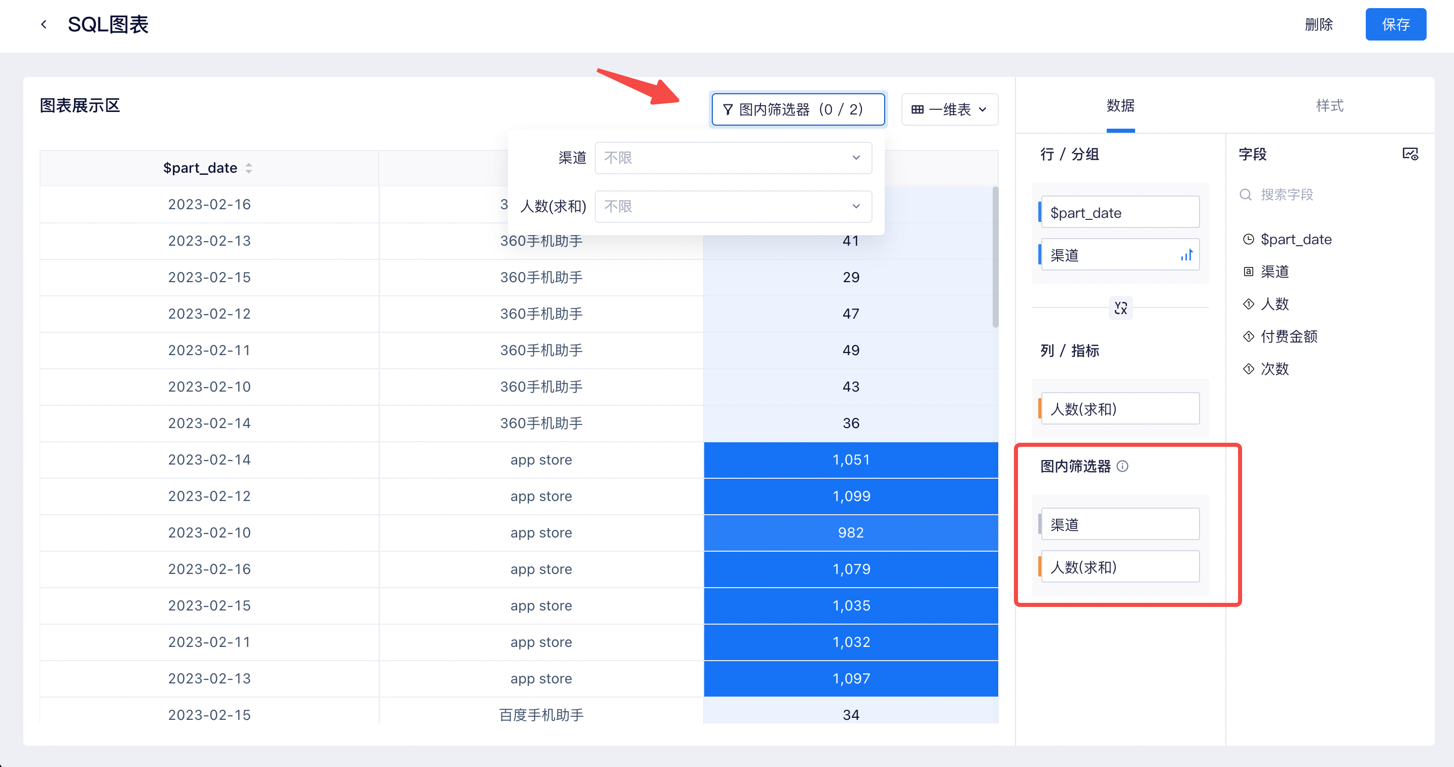Click the 图表展示区 heading
1454x767 pixels.
(x=80, y=105)
